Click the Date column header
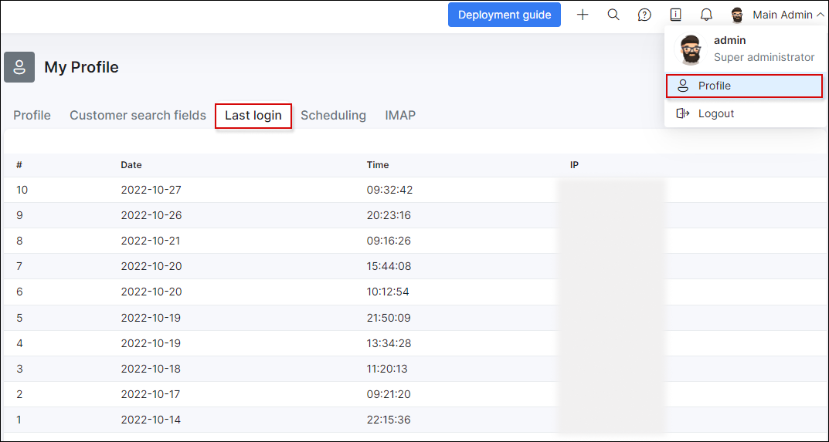 point(131,164)
